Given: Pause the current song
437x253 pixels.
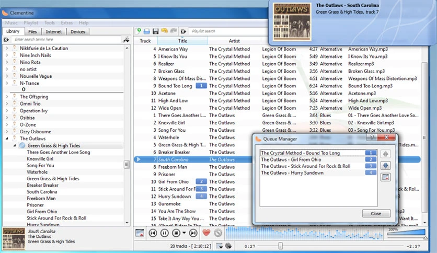Looking at the screenshot, I should (165, 233).
